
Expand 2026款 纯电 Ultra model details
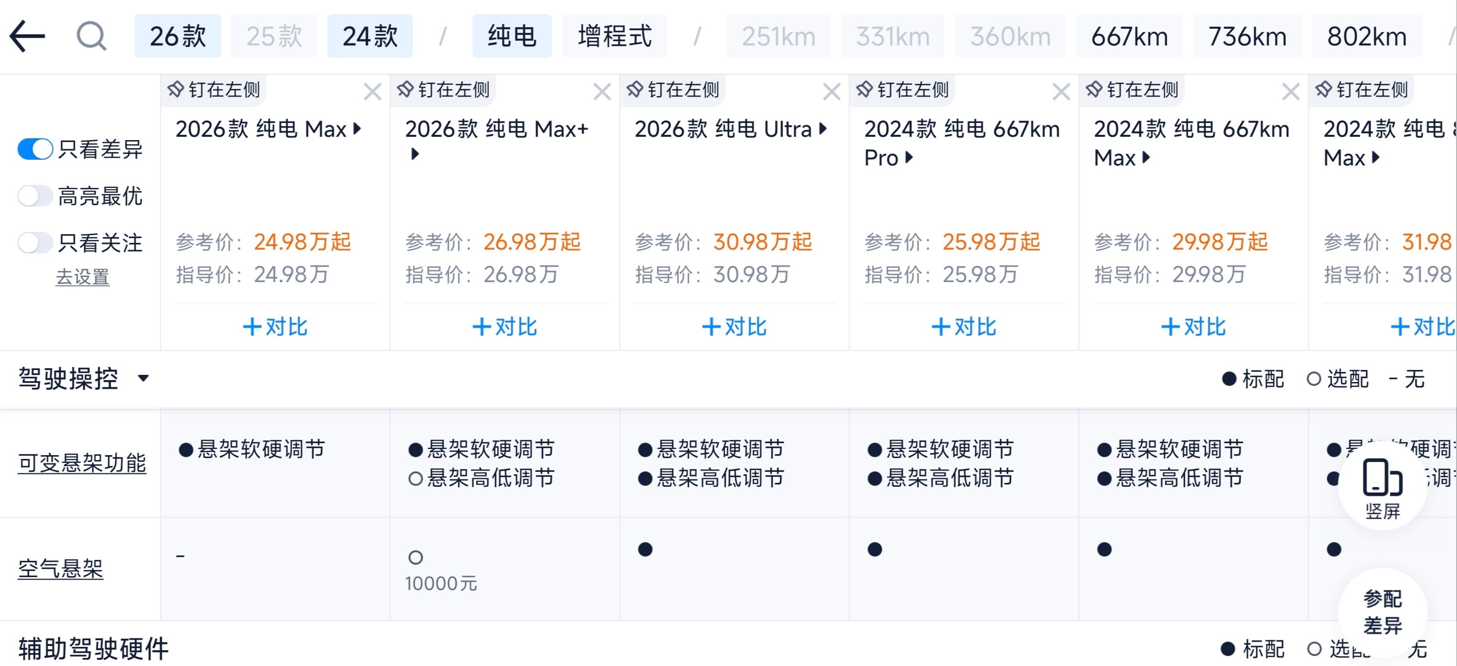click(x=823, y=129)
